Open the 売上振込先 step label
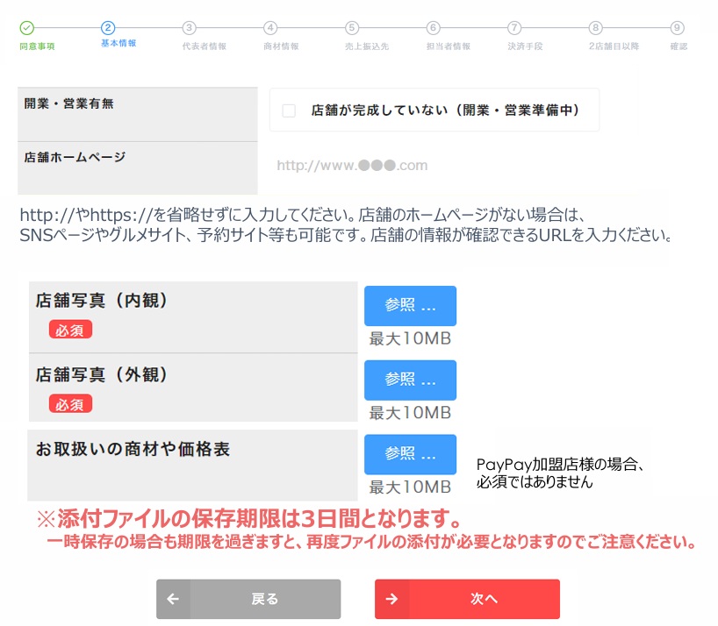Screen dimensions: 718x626 pyautogui.click(x=367, y=46)
